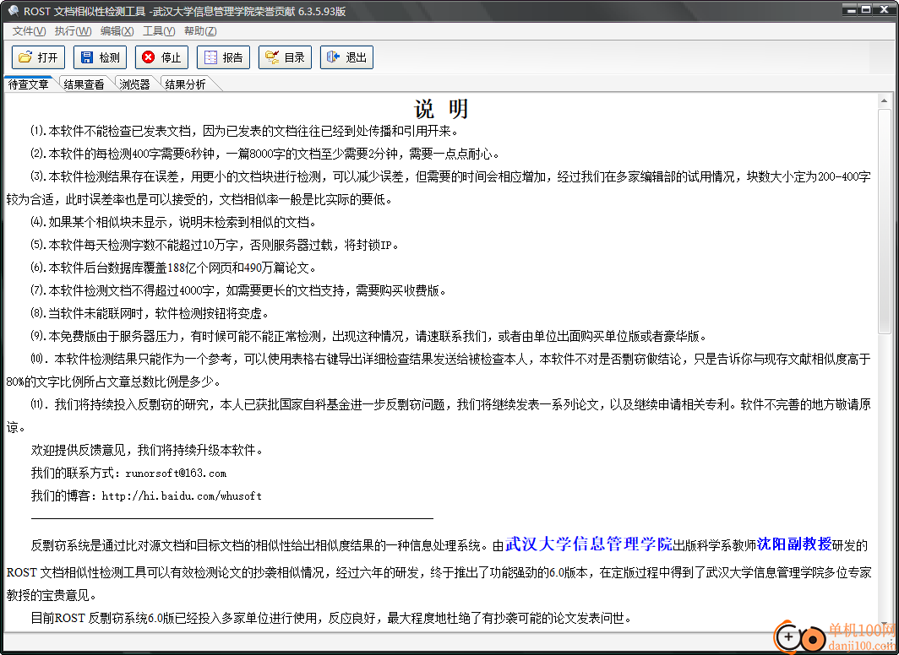Click the blue 武汉大学信息管理学院 text
Viewport: 899px width, 655px height.
pyautogui.click(x=589, y=544)
